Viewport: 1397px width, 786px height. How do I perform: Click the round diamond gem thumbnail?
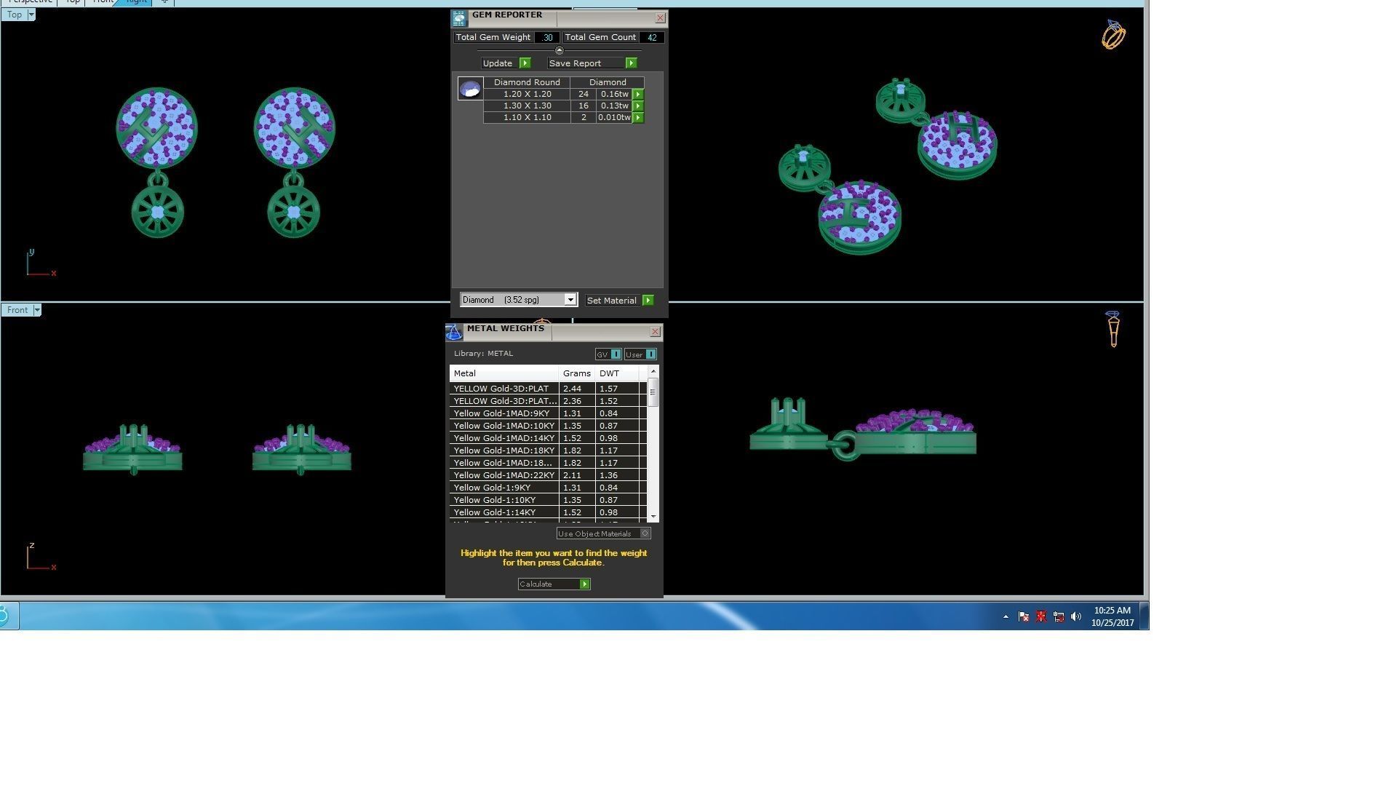tap(470, 90)
